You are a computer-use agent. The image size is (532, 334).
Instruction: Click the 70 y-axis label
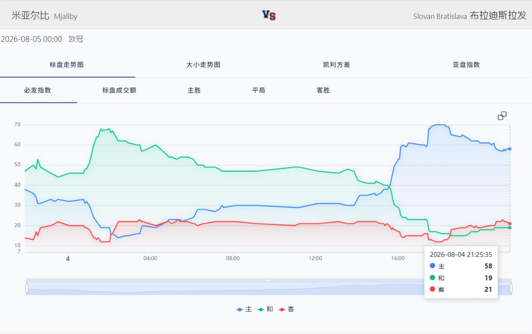17,125
